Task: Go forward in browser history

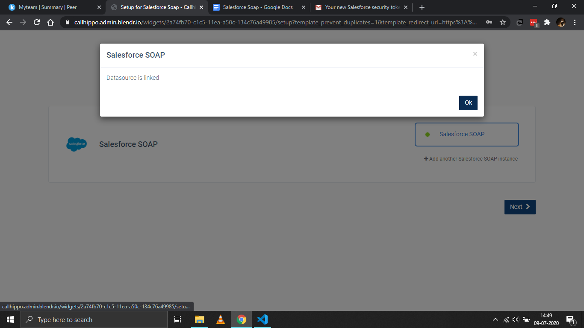Action: click(x=23, y=22)
